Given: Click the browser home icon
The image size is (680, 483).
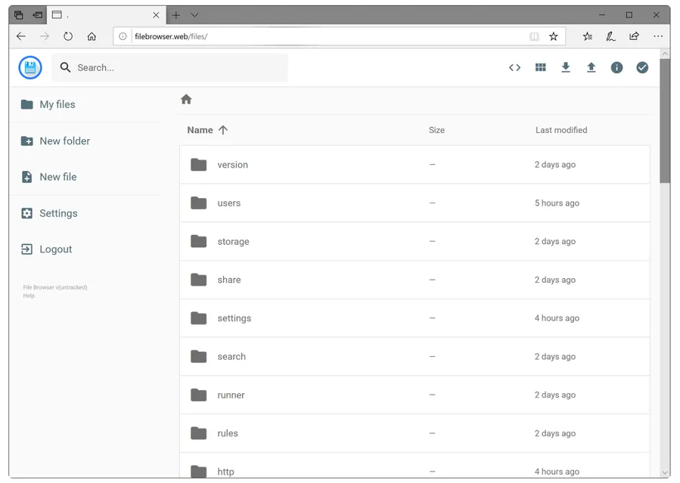Looking at the screenshot, I should [92, 36].
